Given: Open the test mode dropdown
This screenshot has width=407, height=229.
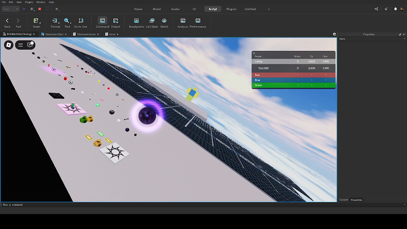Looking at the screenshot, I should coord(10,9).
